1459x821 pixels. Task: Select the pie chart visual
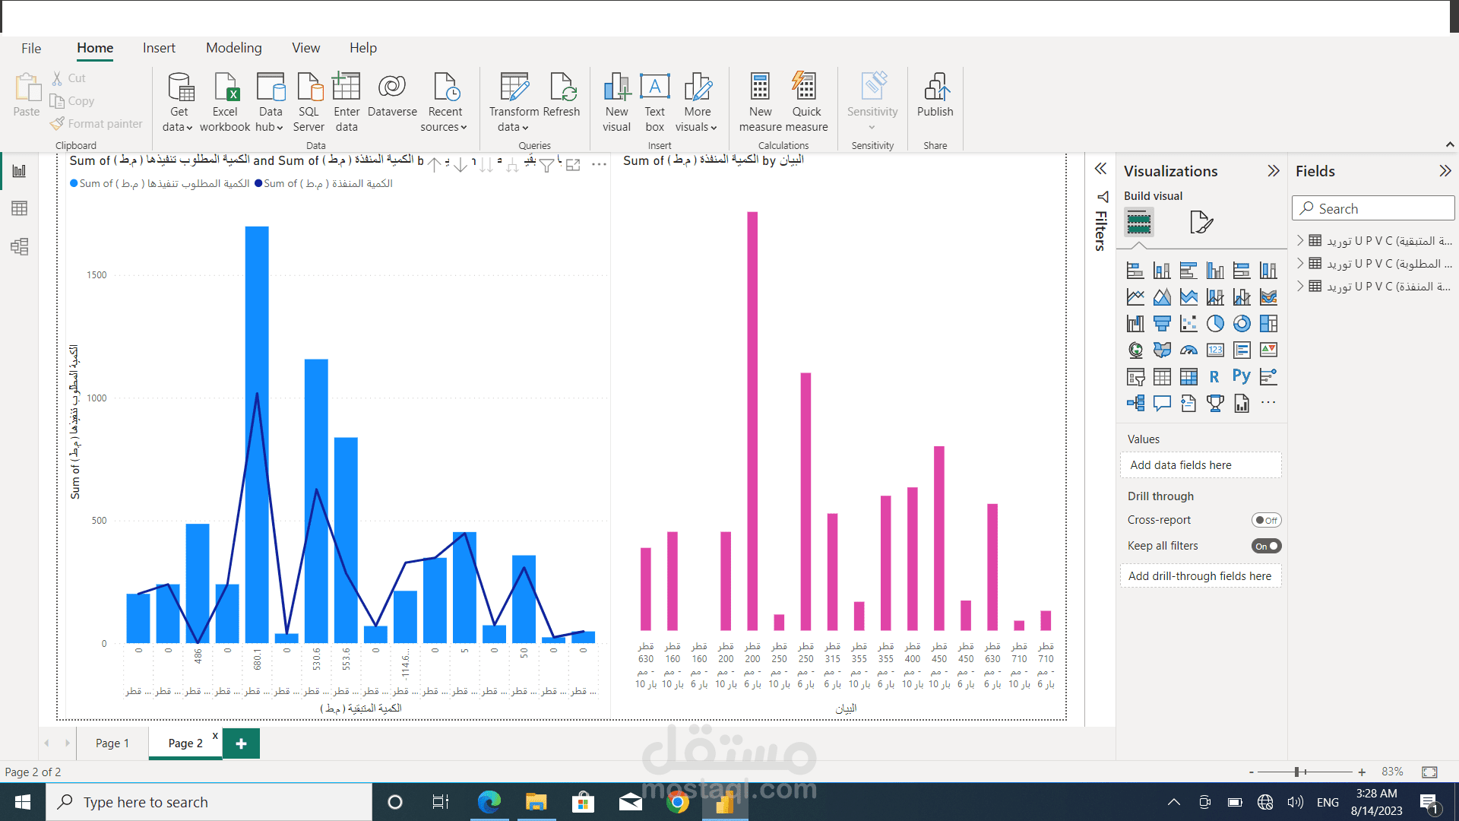coord(1215,324)
